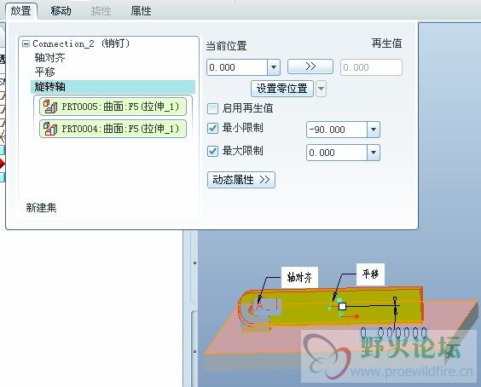Click the red arrow icon at left edge
The height and width of the screenshot is (387, 481).
point(3,164)
